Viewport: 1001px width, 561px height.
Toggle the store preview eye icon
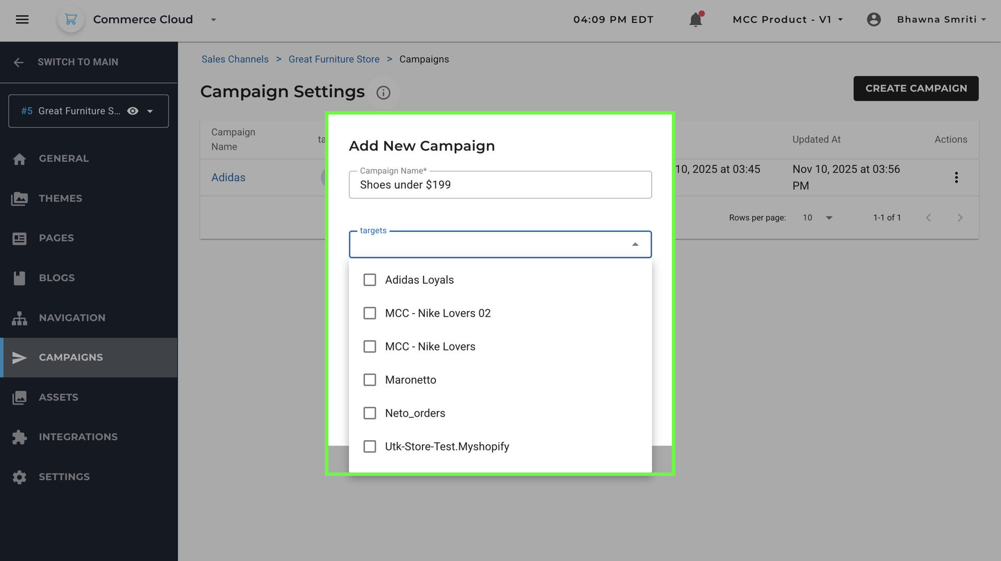(133, 111)
